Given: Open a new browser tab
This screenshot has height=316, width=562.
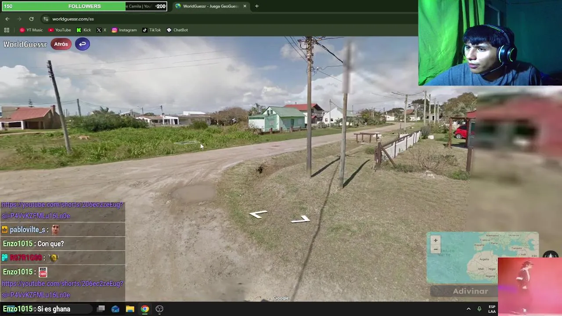Looking at the screenshot, I should [257, 6].
